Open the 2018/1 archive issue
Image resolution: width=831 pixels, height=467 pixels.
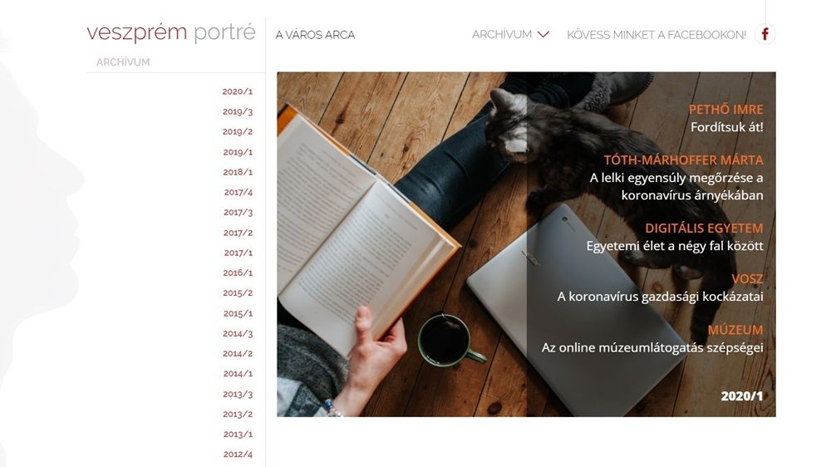[238, 172]
